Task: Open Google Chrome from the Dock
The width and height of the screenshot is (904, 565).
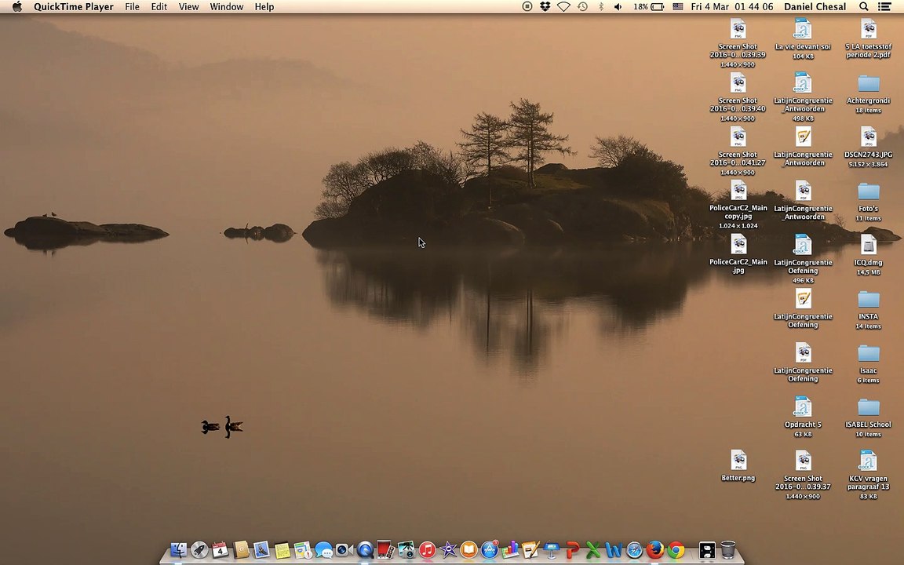Action: [676, 549]
